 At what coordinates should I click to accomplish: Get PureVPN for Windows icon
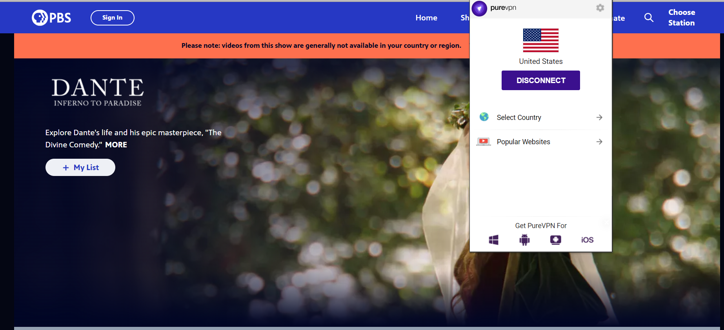(493, 240)
